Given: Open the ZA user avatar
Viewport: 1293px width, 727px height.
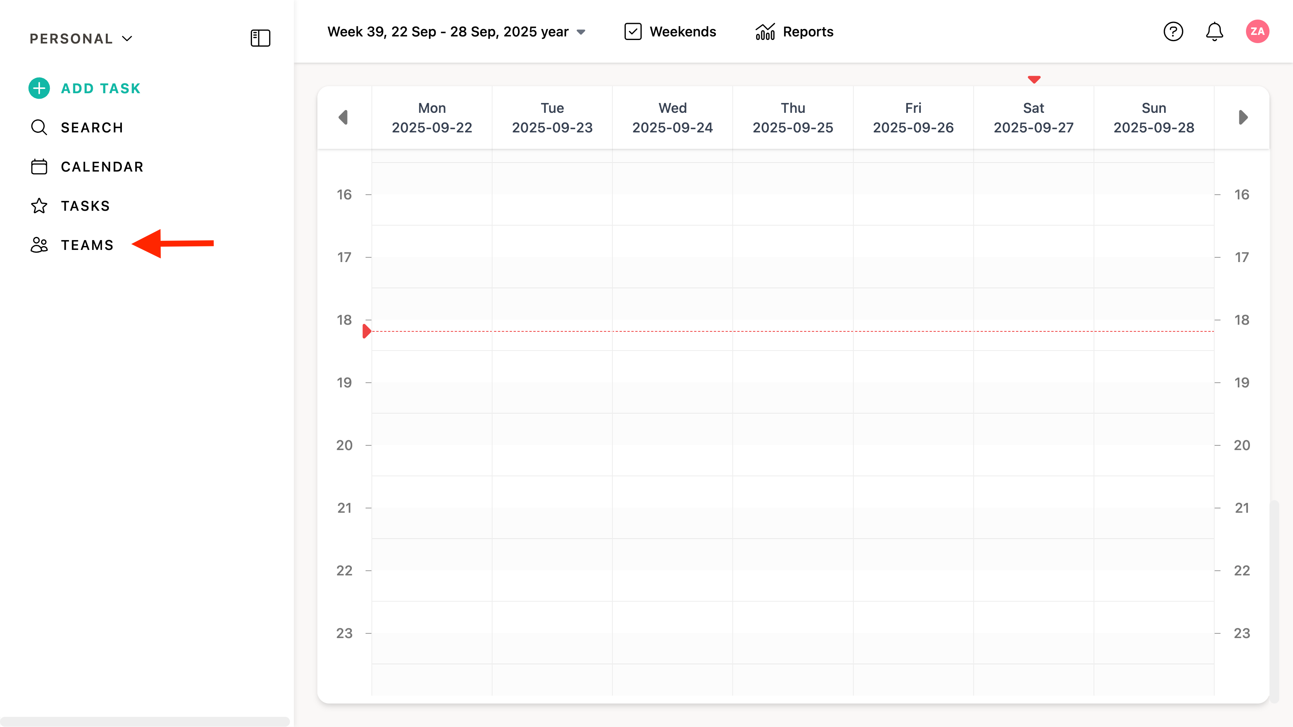Looking at the screenshot, I should pyautogui.click(x=1257, y=32).
